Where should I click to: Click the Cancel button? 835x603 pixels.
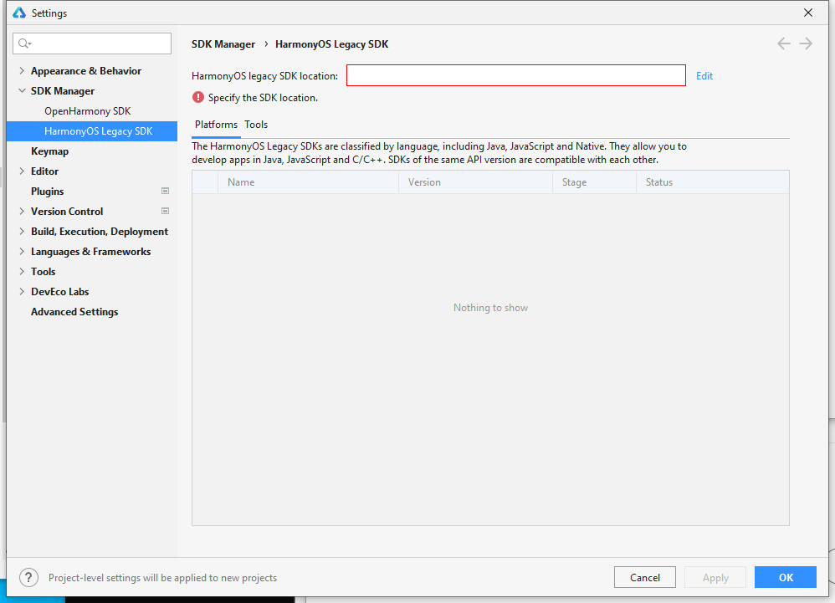click(645, 577)
